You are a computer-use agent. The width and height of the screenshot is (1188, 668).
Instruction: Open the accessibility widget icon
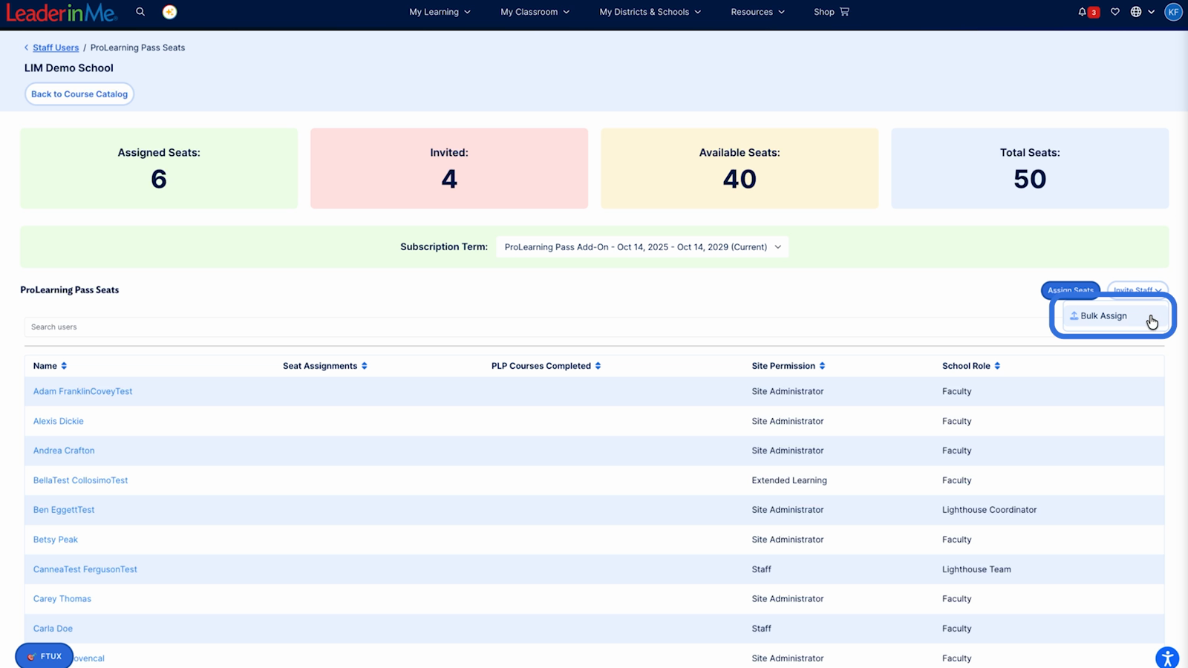pos(1167,658)
